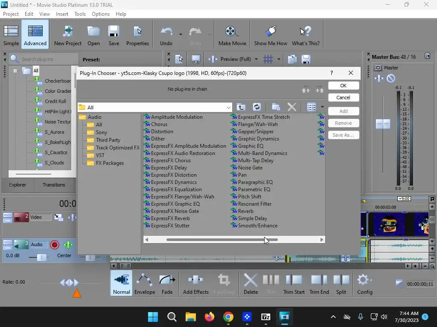Toggle Master bus FX icon

coord(379,78)
